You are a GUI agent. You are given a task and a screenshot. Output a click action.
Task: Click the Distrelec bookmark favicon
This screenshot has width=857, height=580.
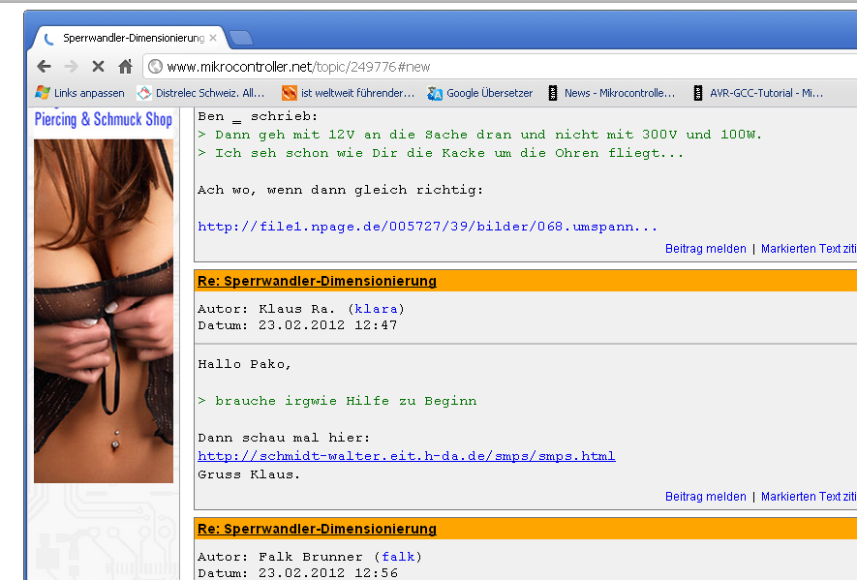tap(144, 93)
